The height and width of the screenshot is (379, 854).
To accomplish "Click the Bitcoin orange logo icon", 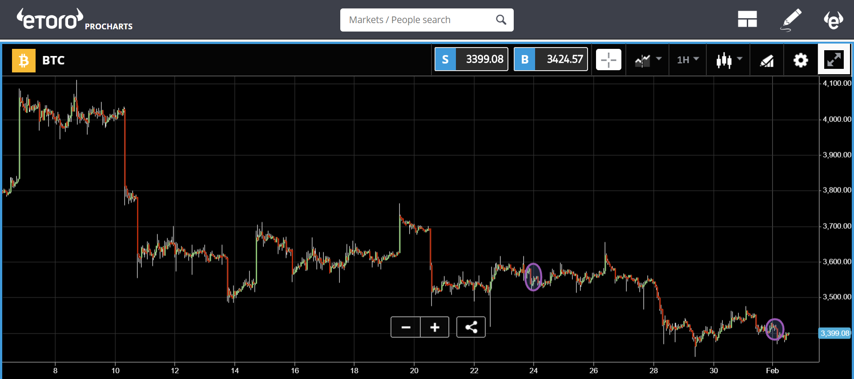I will tap(24, 60).
